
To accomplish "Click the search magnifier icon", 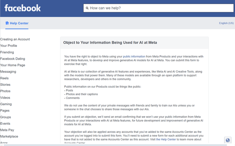I will coord(87,8).
